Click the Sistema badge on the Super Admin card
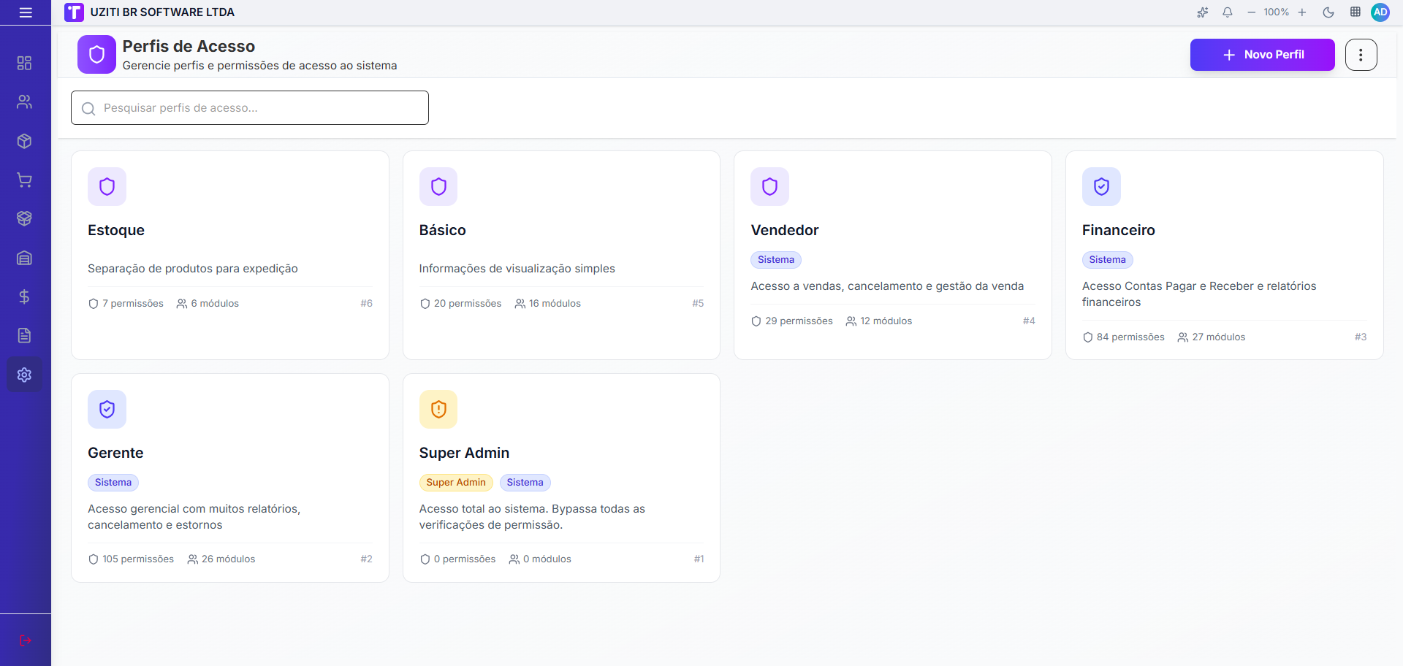Screen dimensions: 1403x666 pos(525,483)
